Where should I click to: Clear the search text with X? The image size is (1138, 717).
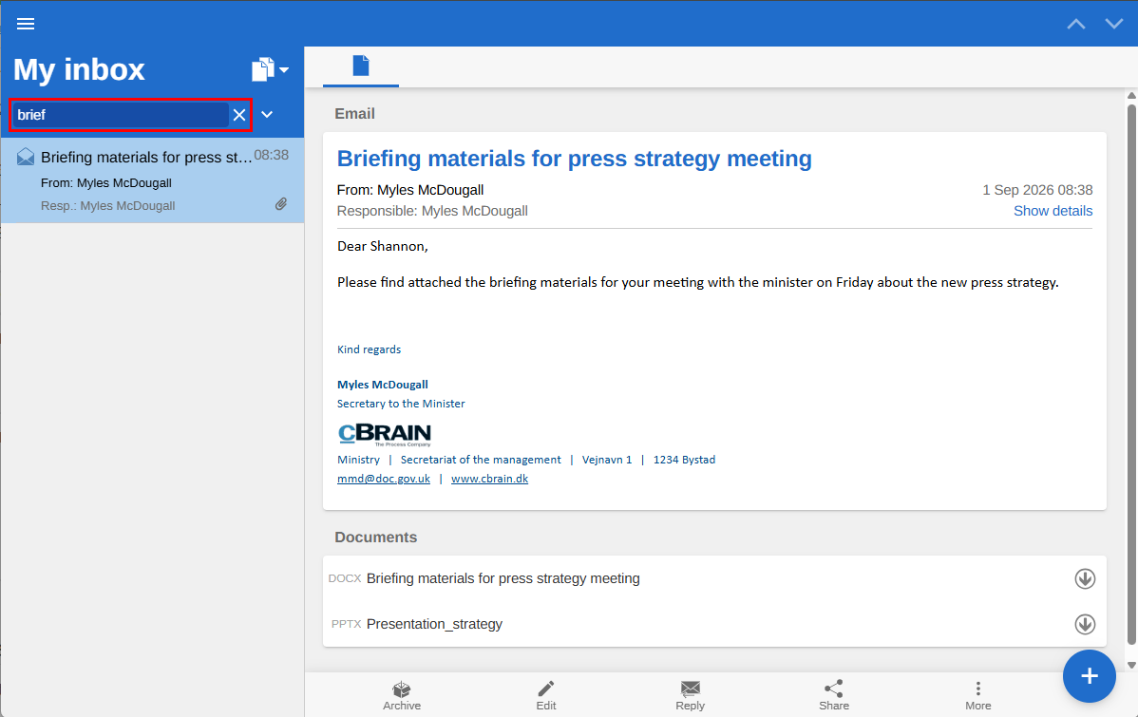point(239,115)
